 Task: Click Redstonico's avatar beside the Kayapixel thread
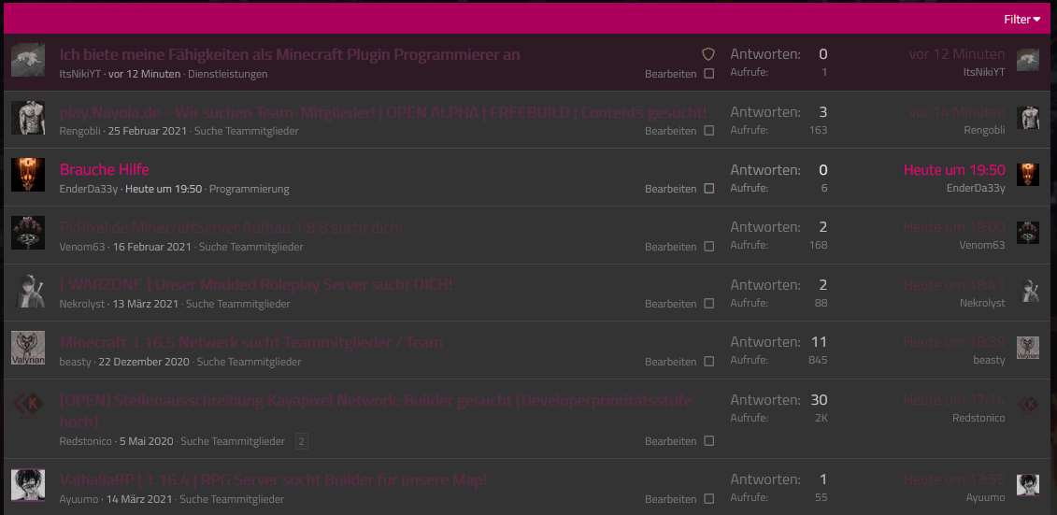[x=28, y=406]
